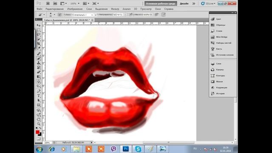The image size is (272, 153).
Task: Select the Dodge tool
Action: point(39,86)
